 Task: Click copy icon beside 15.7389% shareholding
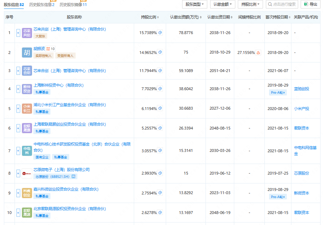pos(160,32)
